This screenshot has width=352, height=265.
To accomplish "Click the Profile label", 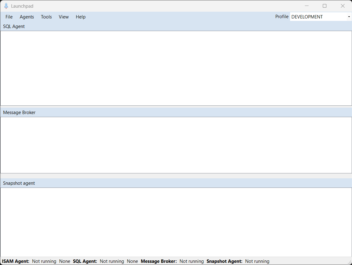I will click(x=282, y=17).
